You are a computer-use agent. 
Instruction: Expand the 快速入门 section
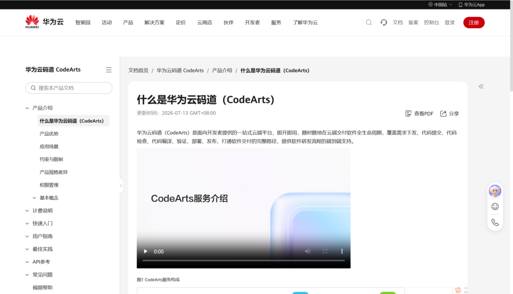(x=27, y=223)
